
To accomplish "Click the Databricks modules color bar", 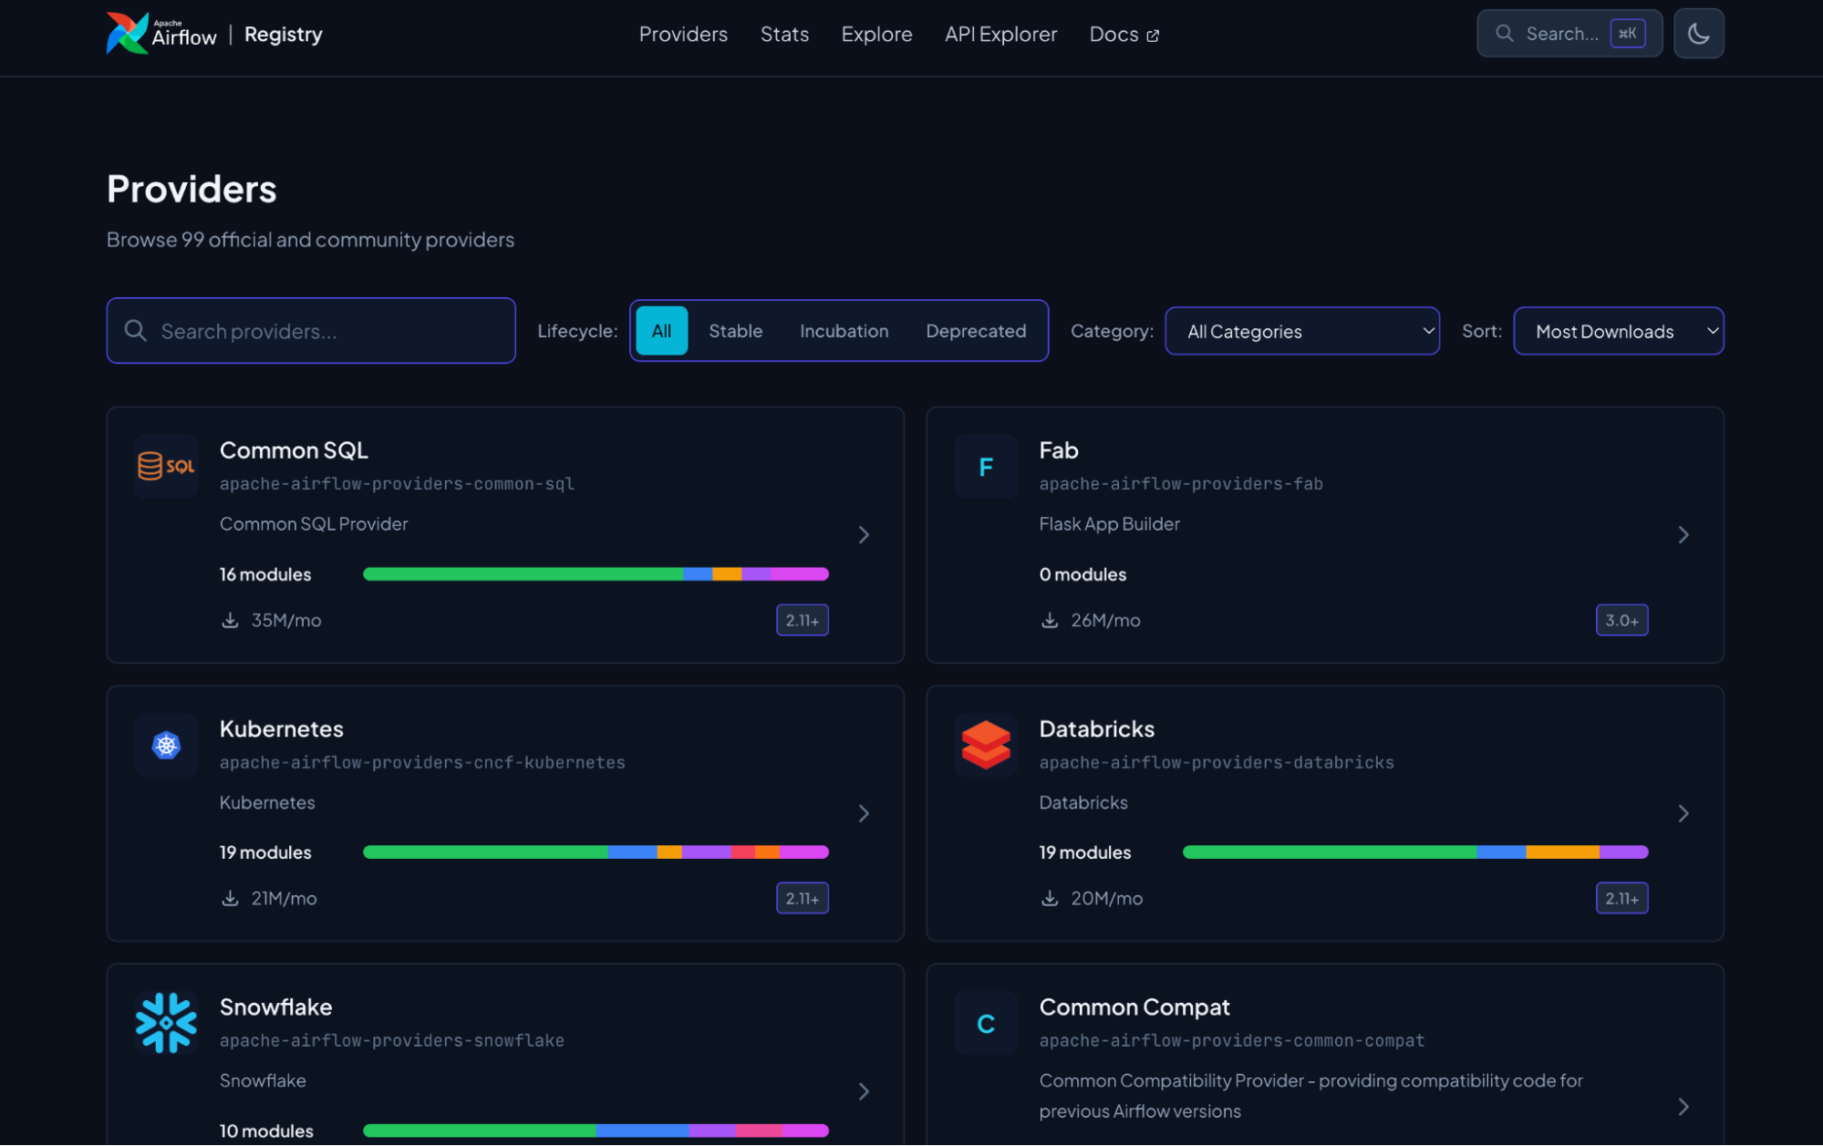I will click(1414, 852).
